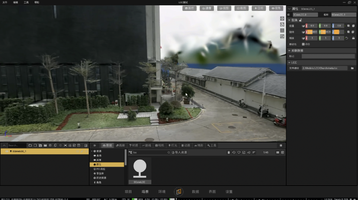358x200 pixels.
Task: Click the favorites heart icon in asset toolbar
Action: pyautogui.click(x=239, y=152)
